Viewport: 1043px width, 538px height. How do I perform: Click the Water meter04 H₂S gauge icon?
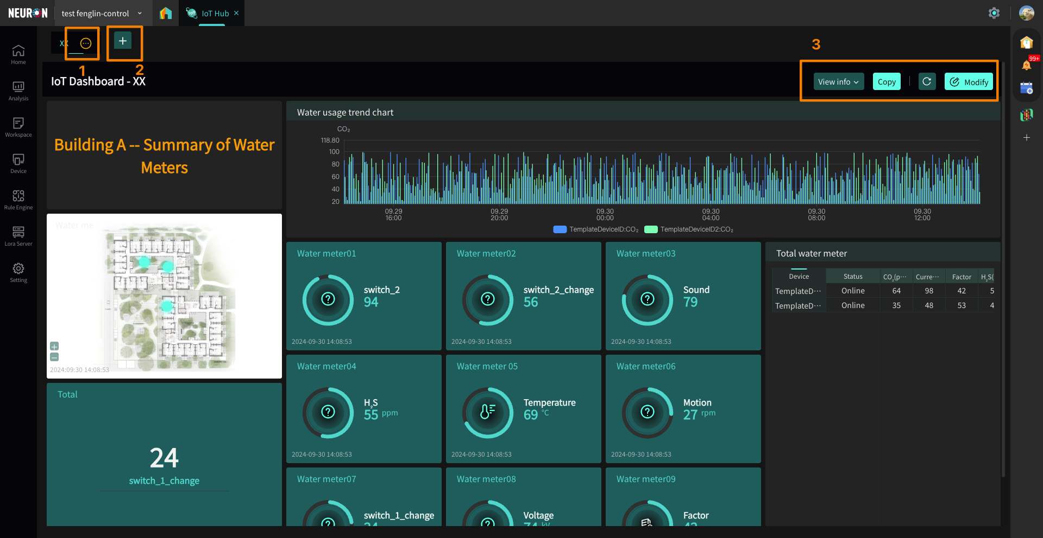pyautogui.click(x=328, y=412)
